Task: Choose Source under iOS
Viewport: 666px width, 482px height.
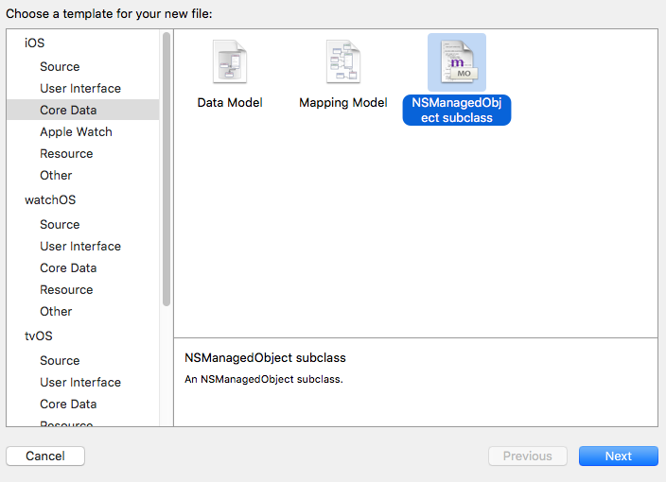Action: (x=60, y=66)
